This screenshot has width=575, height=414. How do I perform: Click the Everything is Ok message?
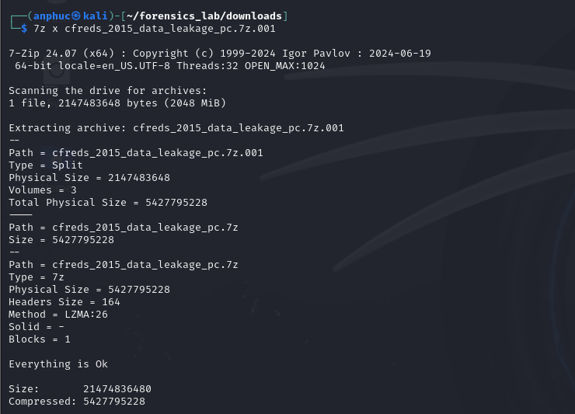click(x=58, y=364)
